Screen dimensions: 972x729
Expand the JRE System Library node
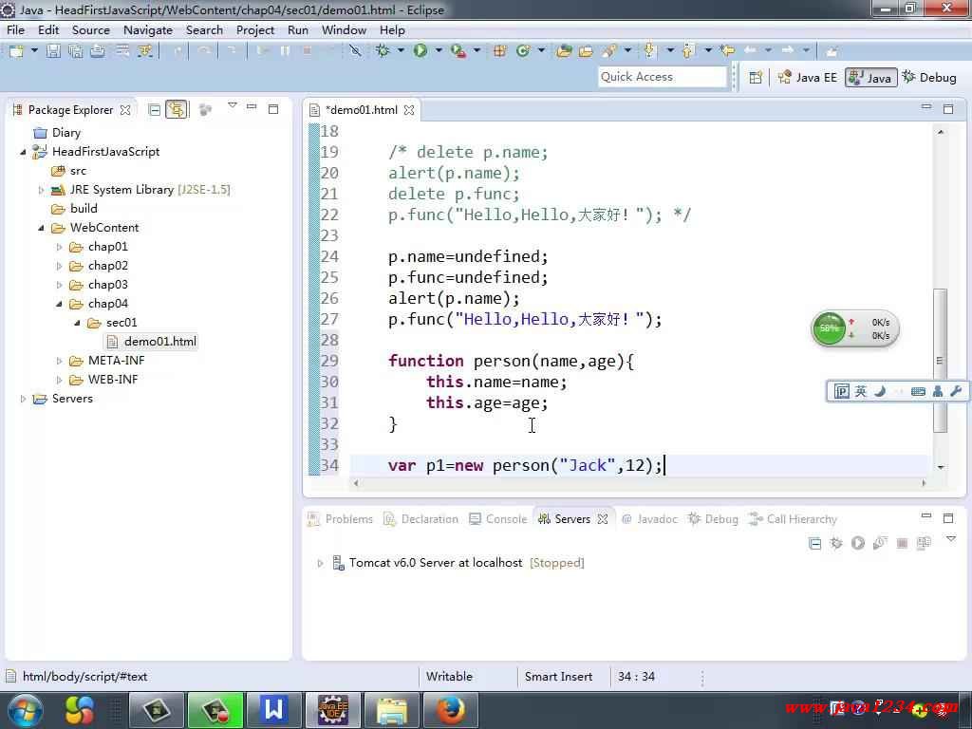click(41, 190)
